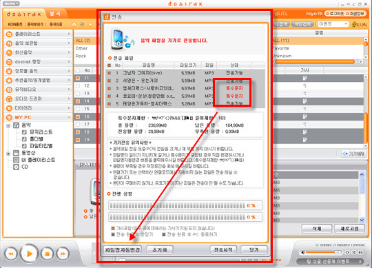The height and width of the screenshot is (268, 372).
Task: Click the 파일명자동변경 button
Action: (x=123, y=250)
